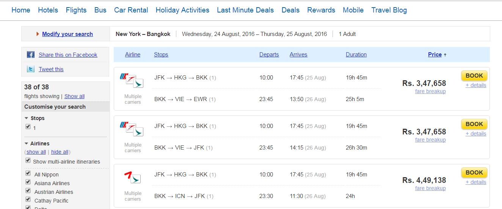
Task: Click airline logos of second flight result
Action: point(131,129)
